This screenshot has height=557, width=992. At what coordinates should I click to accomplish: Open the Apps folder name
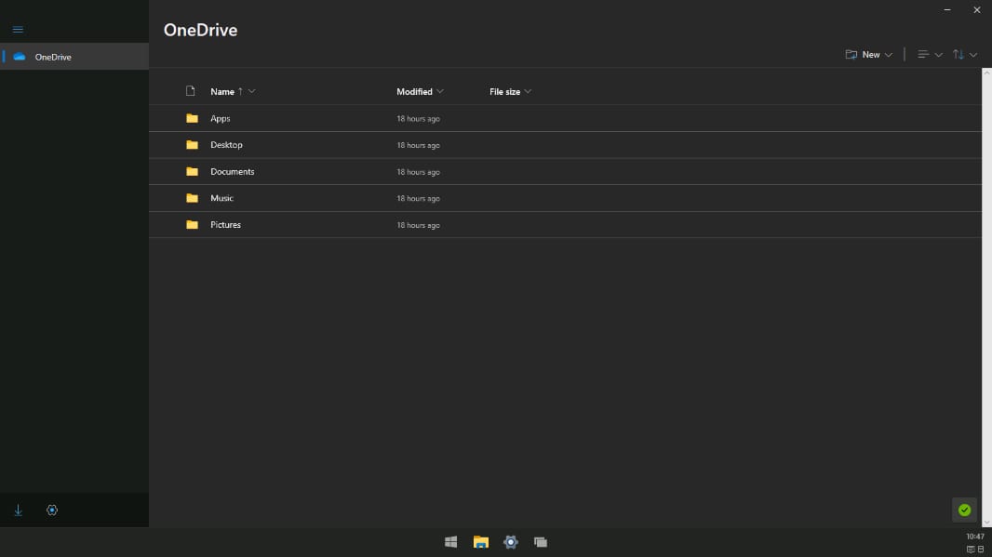[x=221, y=119]
